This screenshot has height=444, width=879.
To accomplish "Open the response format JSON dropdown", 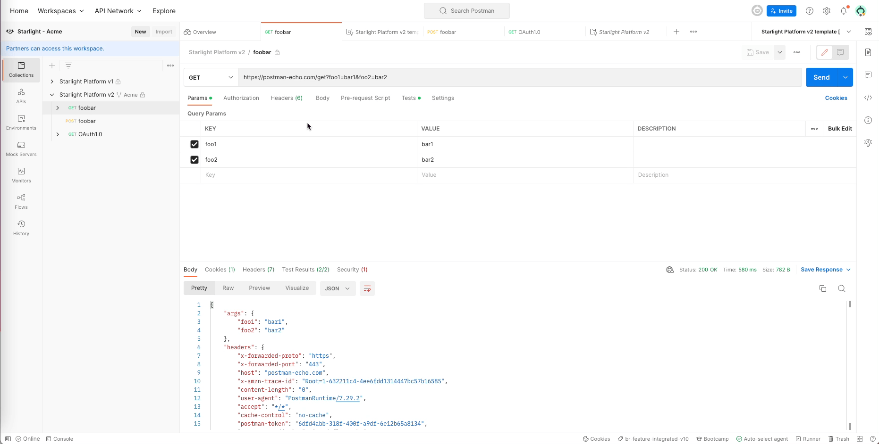I will click(338, 288).
